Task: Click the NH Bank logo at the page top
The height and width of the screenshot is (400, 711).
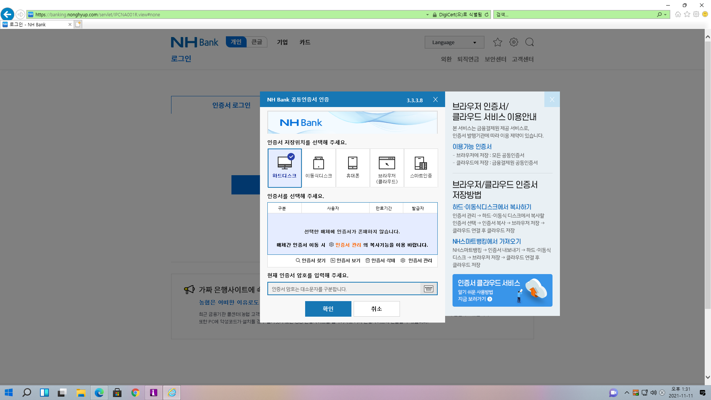Action: pyautogui.click(x=194, y=42)
